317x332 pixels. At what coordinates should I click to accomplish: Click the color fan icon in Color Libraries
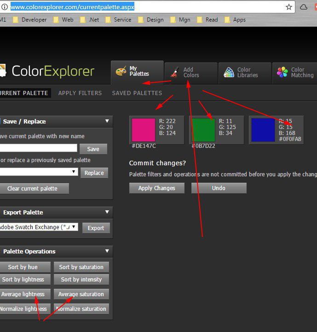(x=229, y=72)
